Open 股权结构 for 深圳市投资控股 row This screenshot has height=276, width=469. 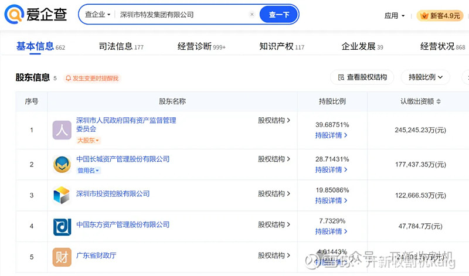pos(274,194)
